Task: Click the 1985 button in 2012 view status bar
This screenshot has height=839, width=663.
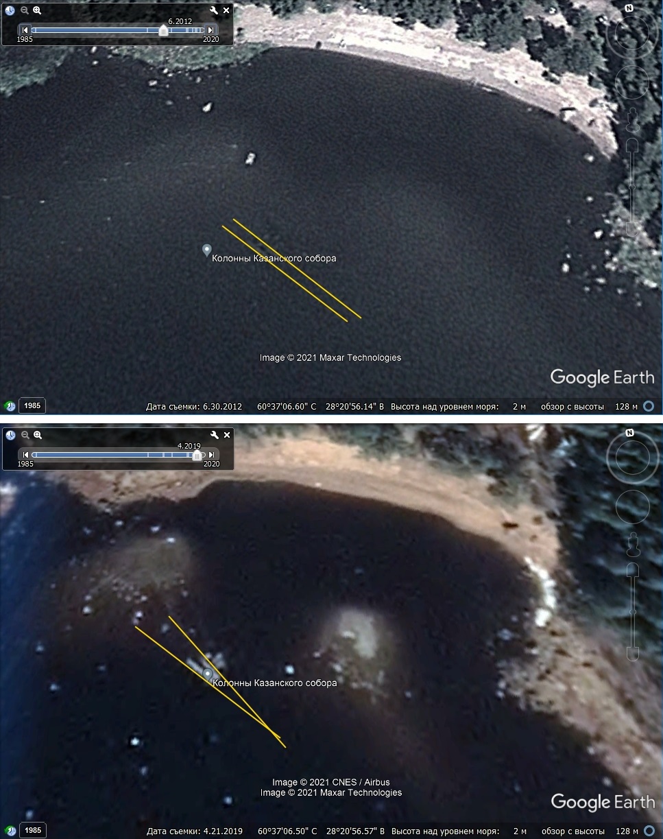Action: [x=32, y=406]
